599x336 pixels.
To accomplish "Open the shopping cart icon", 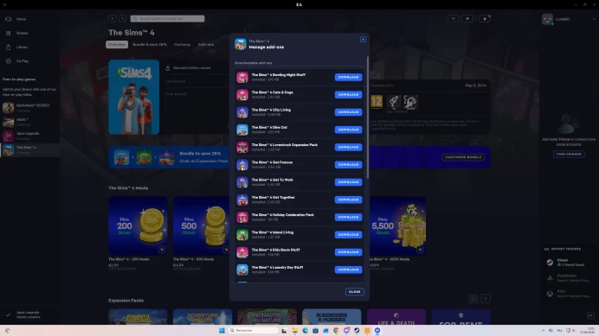I will click(x=467, y=19).
